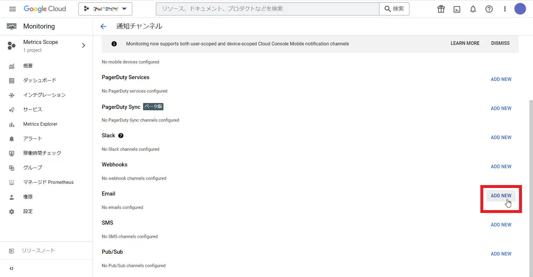Open the gift free trial icon
533x277 pixels.
441,9
